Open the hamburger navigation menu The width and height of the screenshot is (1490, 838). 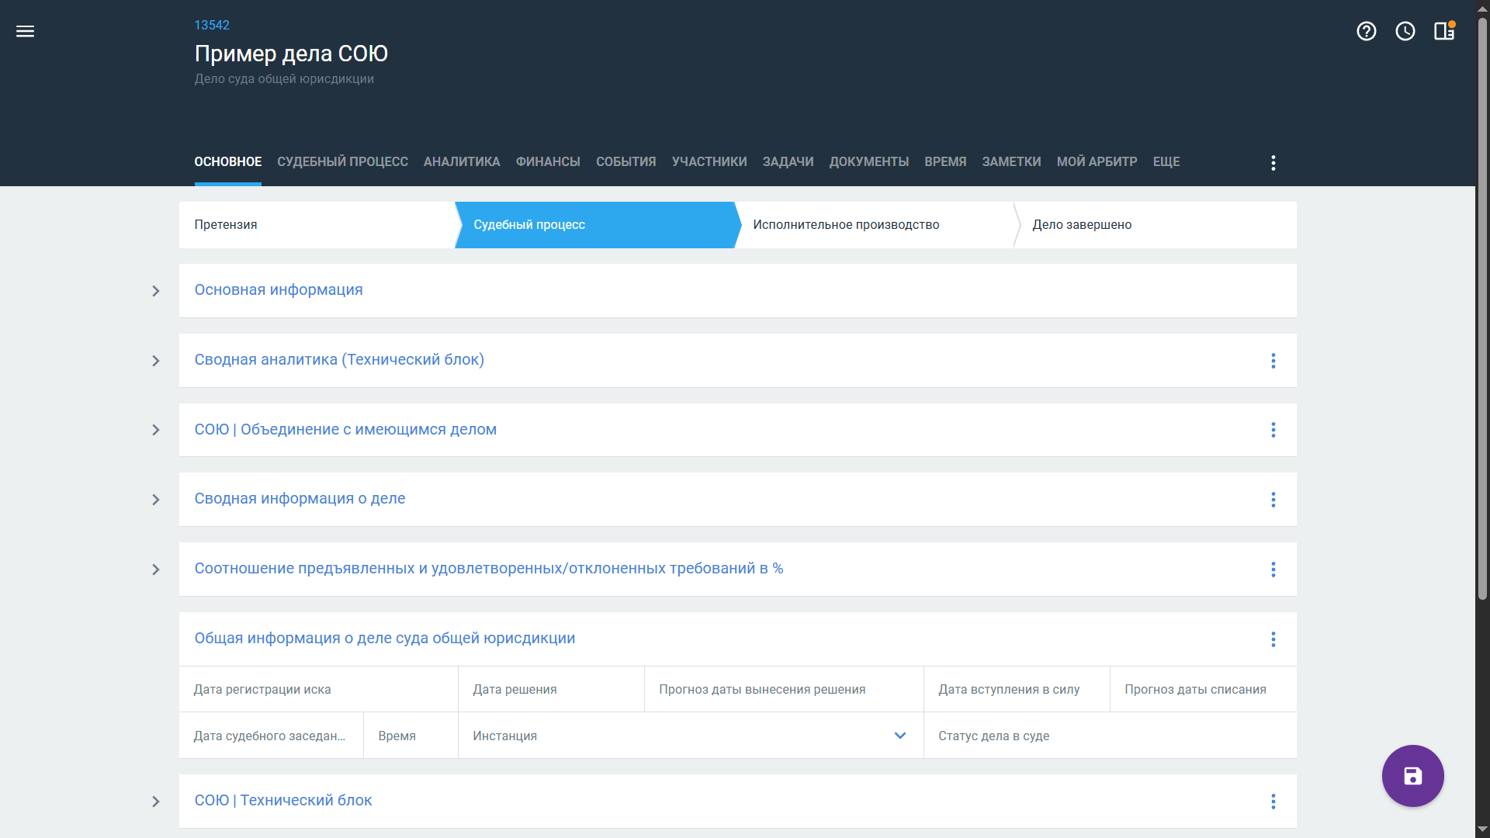point(25,31)
